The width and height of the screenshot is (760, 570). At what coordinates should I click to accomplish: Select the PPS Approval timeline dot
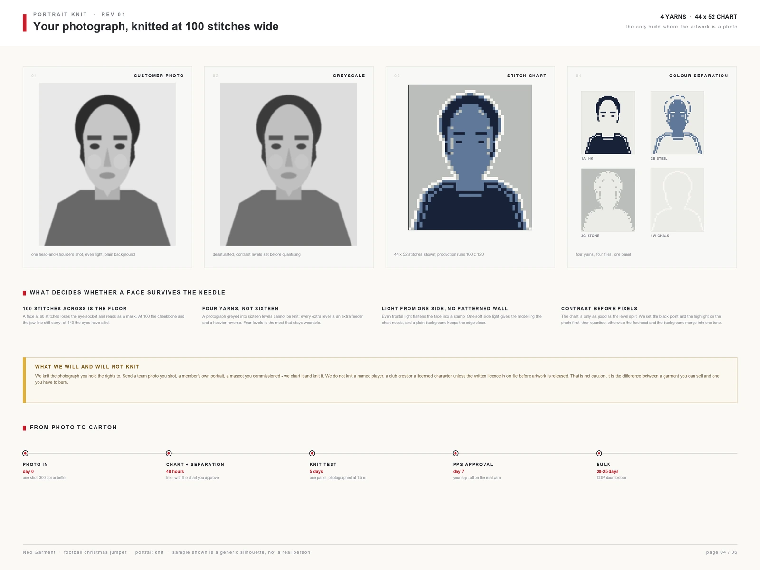tap(456, 453)
